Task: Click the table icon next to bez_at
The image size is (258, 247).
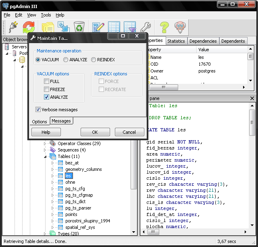Action: click(x=60, y=163)
